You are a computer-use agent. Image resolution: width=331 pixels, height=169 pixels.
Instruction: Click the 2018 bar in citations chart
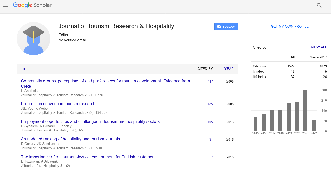pos(280,121)
